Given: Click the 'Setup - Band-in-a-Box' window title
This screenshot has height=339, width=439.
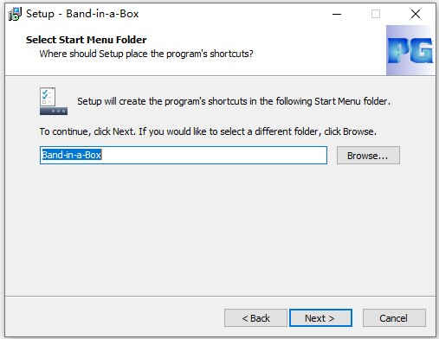Looking at the screenshot, I should pos(82,14).
